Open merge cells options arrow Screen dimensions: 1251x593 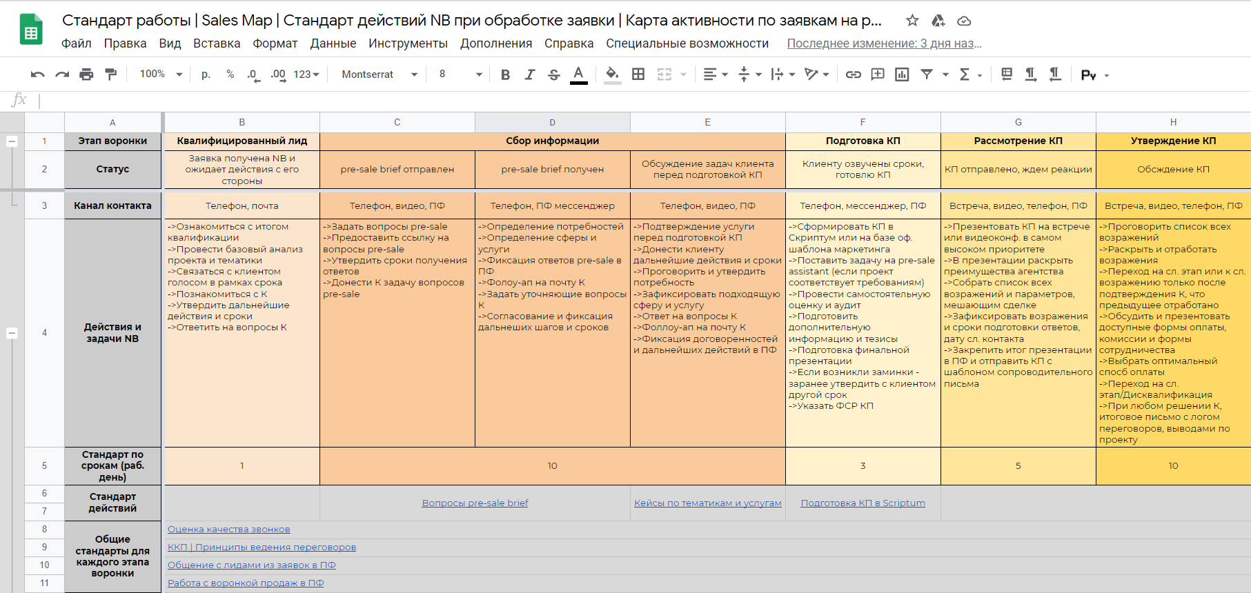tap(683, 74)
